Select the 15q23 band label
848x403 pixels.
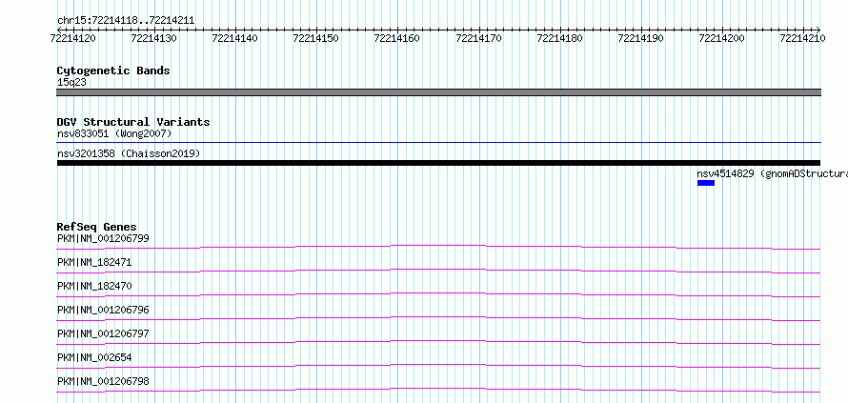click(71, 83)
